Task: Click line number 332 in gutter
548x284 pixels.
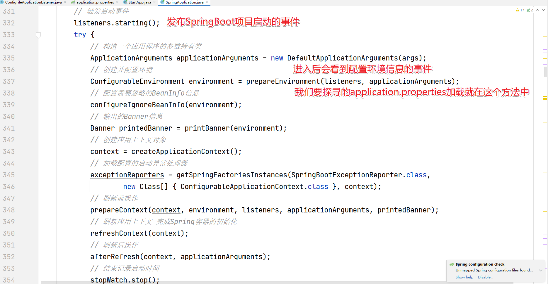Action: 9,23
